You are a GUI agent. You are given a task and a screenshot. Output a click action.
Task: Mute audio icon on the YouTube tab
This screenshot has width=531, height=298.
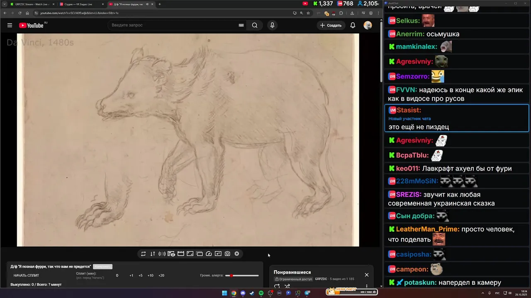click(x=147, y=4)
